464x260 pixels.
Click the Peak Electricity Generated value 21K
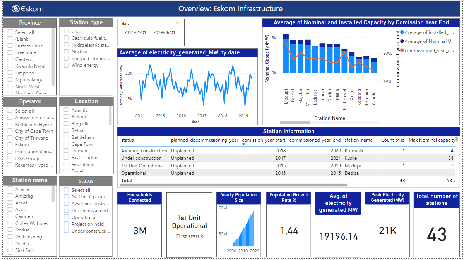pos(388,230)
